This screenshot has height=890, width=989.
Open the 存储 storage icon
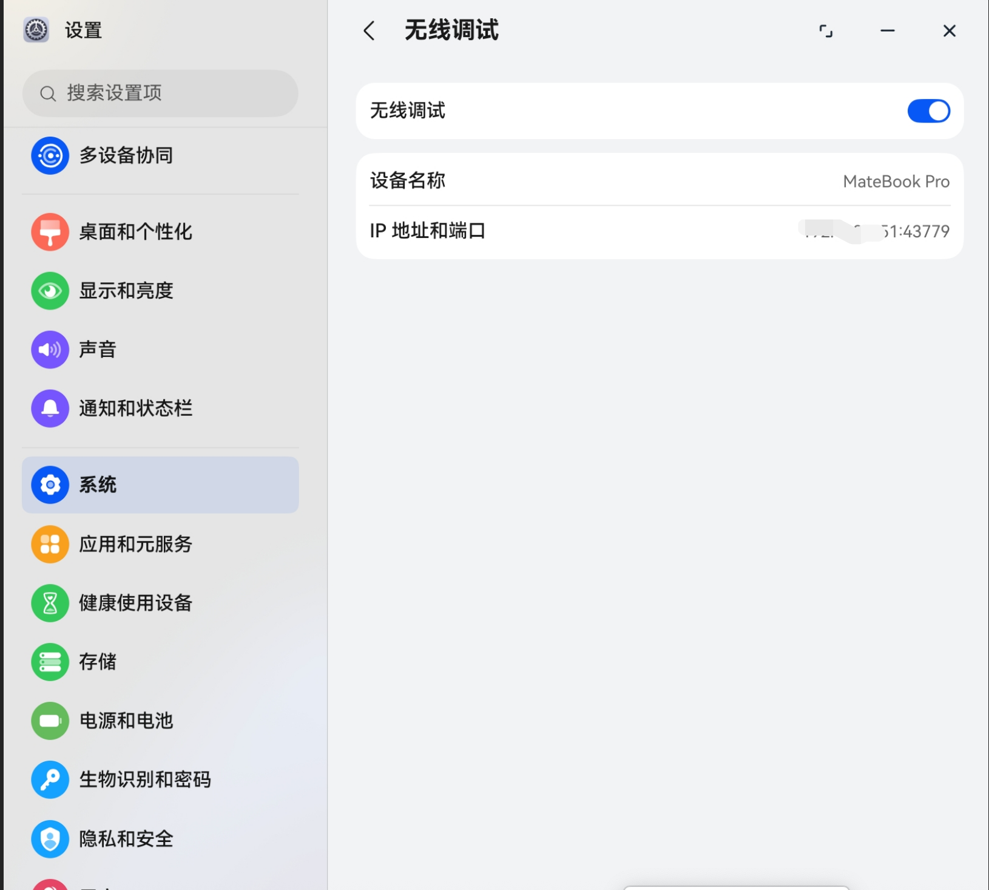(50, 662)
